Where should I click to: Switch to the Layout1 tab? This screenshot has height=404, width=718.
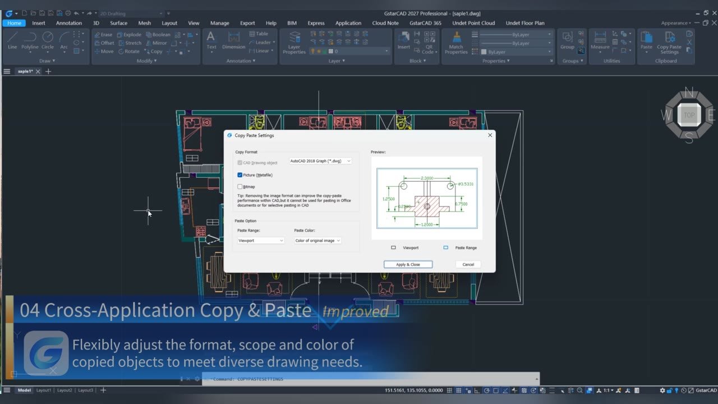pos(43,390)
